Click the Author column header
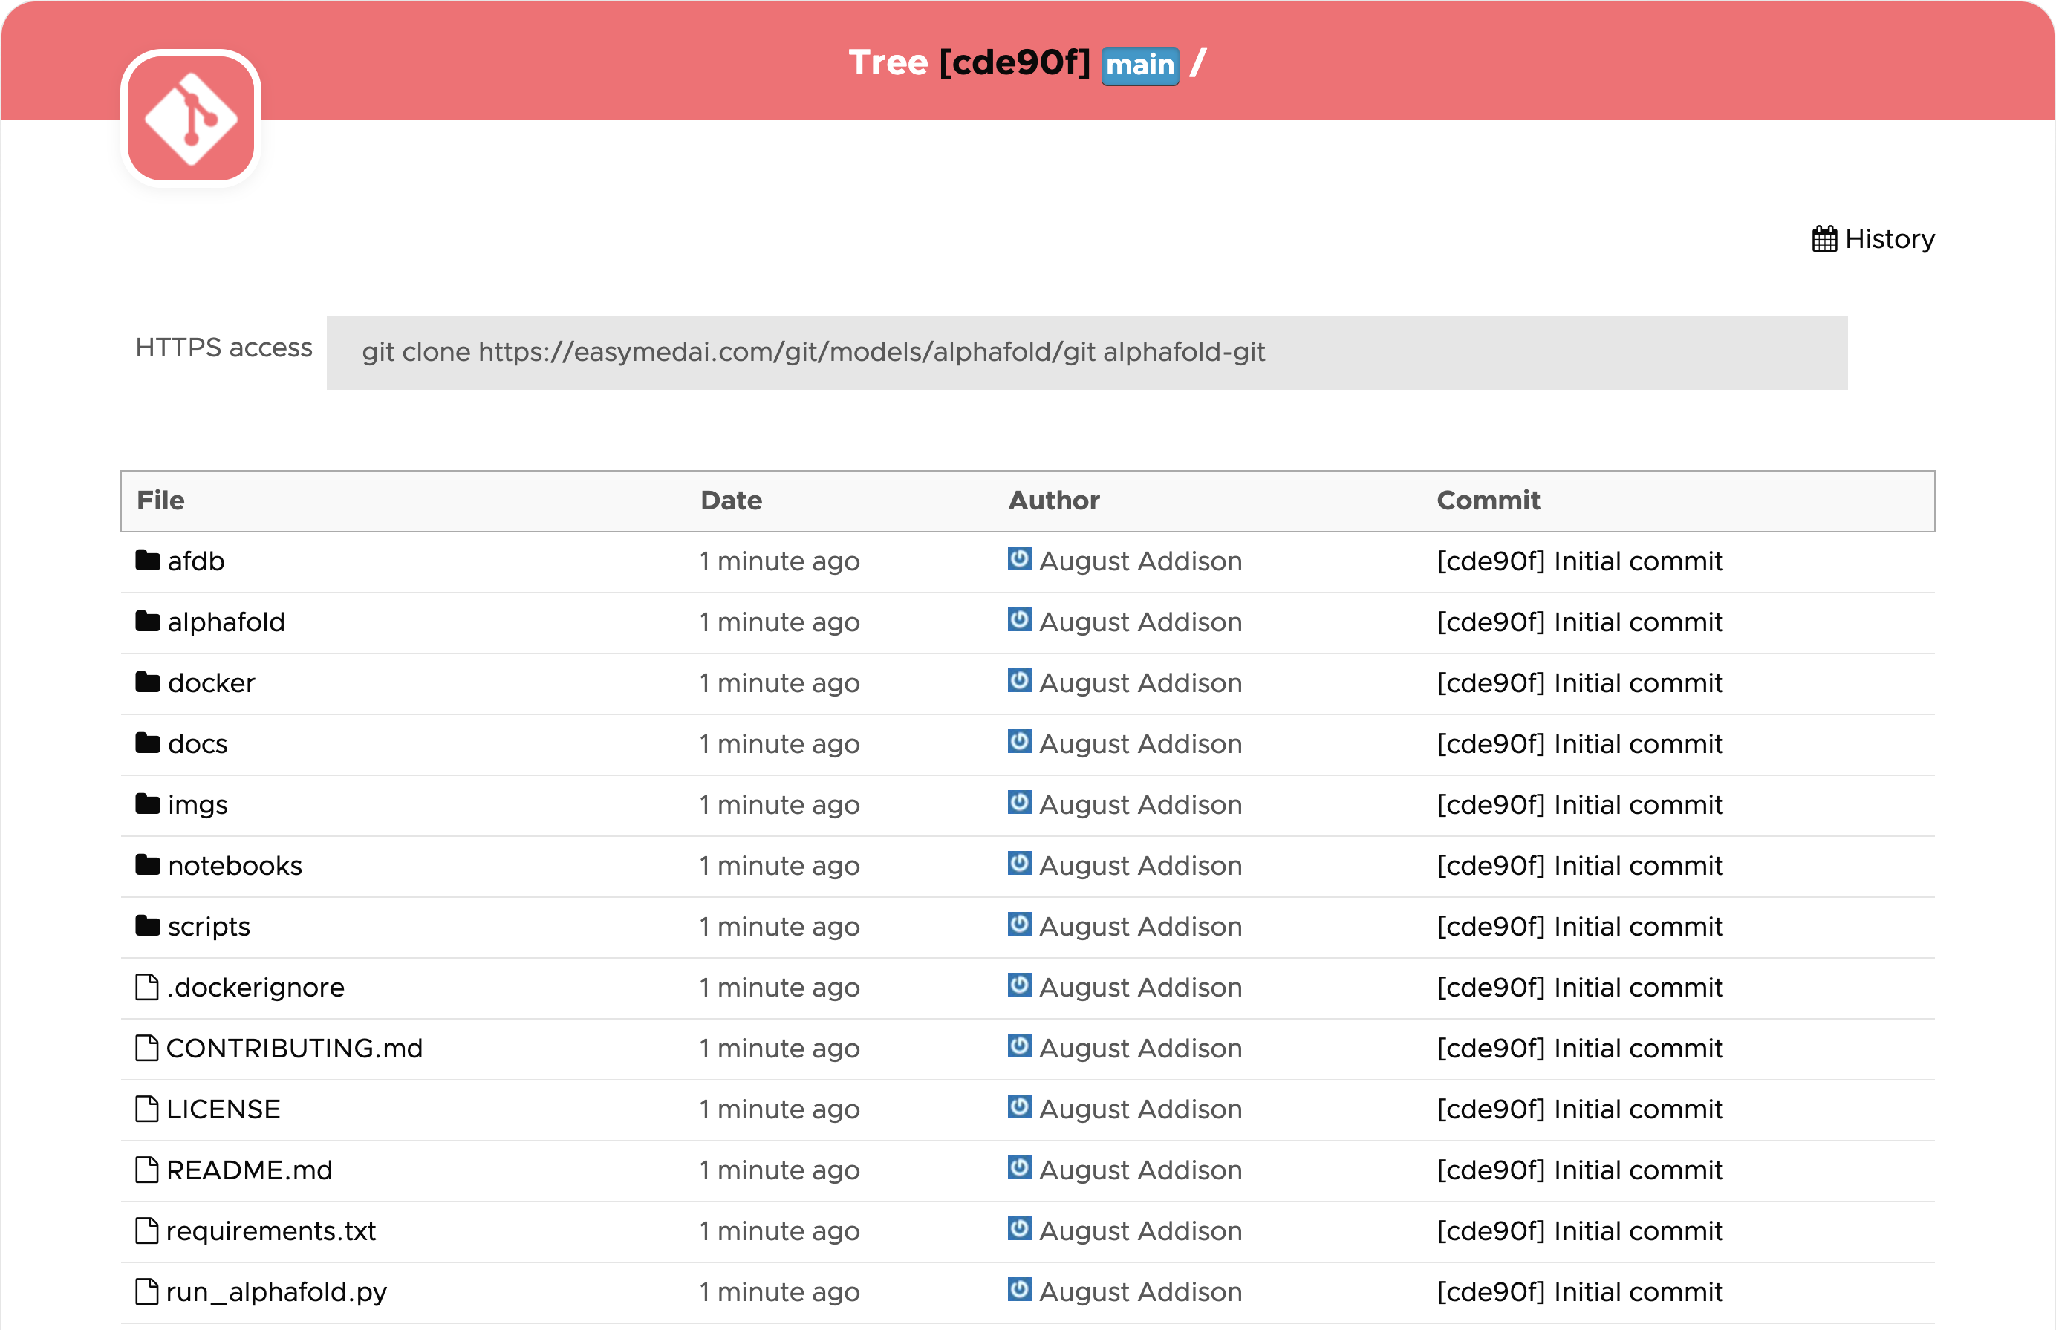2056x1330 pixels. pyautogui.click(x=1054, y=500)
